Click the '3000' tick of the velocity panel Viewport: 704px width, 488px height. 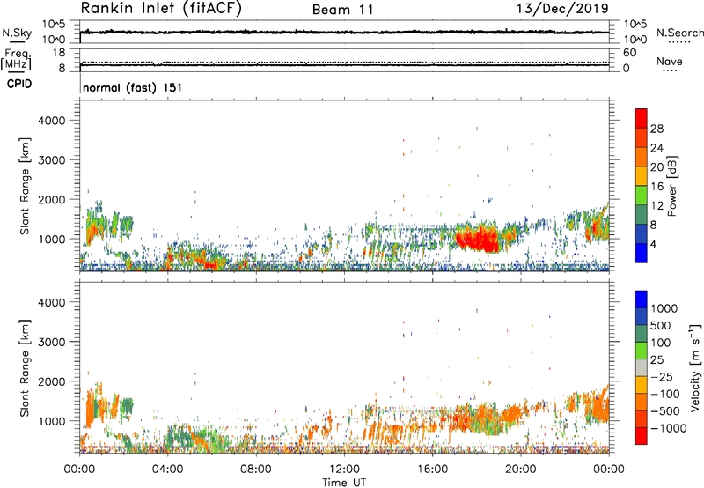[51, 342]
